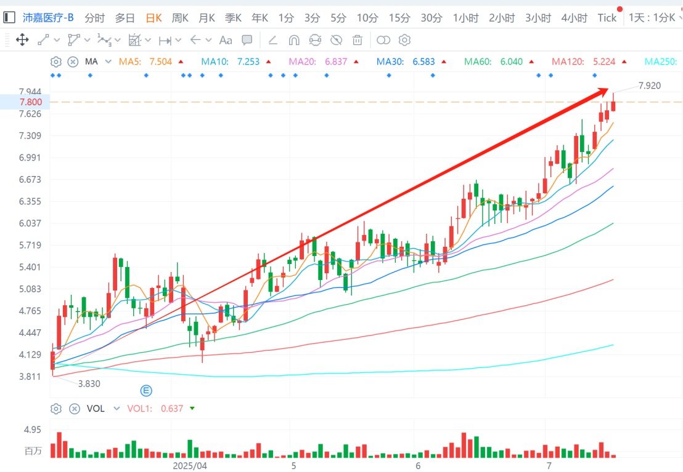The height and width of the screenshot is (472, 683).
Task: Select the 5分 interval tab
Action: point(338,18)
